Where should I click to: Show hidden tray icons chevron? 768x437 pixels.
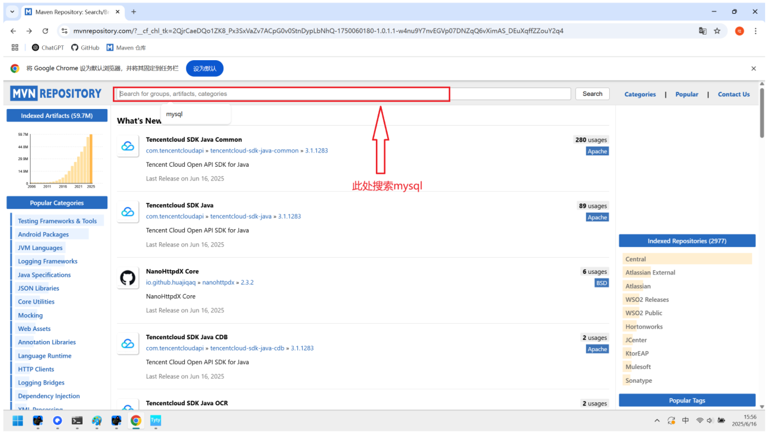click(x=657, y=420)
